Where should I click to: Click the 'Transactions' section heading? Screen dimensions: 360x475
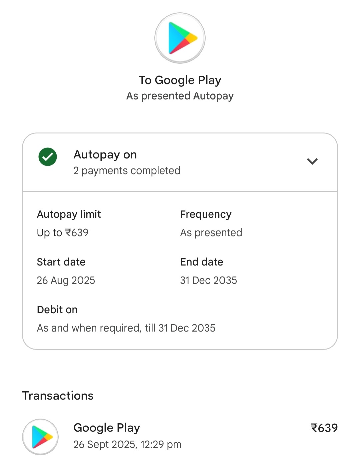point(58,396)
